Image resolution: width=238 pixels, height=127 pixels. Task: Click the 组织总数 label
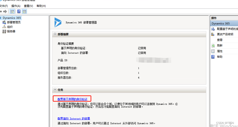(x=64, y=73)
